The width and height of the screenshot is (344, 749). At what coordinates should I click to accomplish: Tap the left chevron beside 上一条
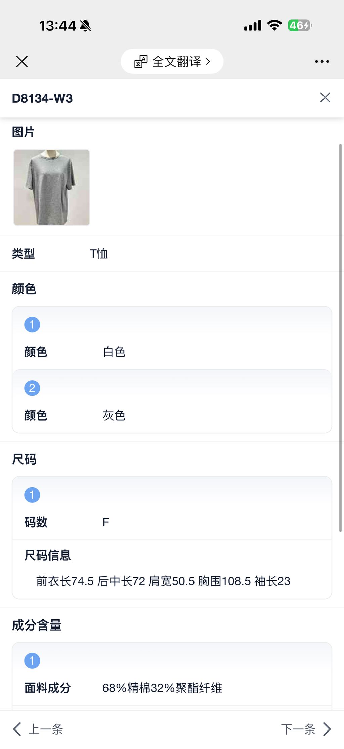coord(17,729)
